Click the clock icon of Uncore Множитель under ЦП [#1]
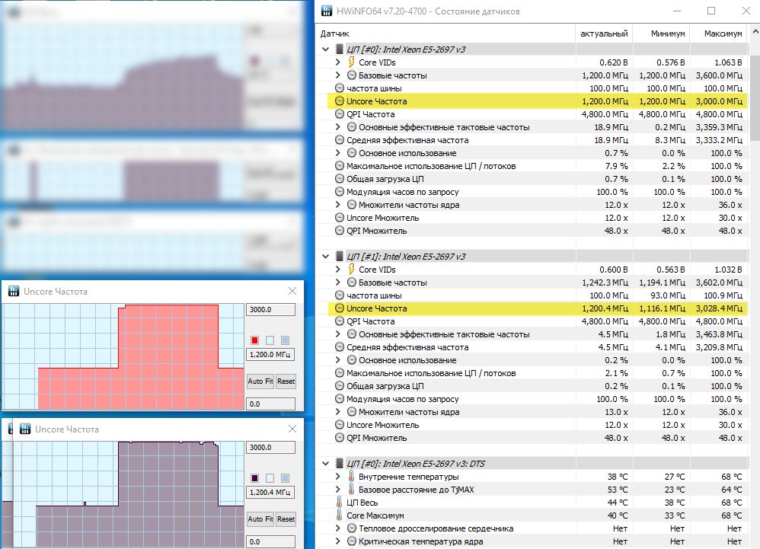760x549 pixels. (x=340, y=425)
